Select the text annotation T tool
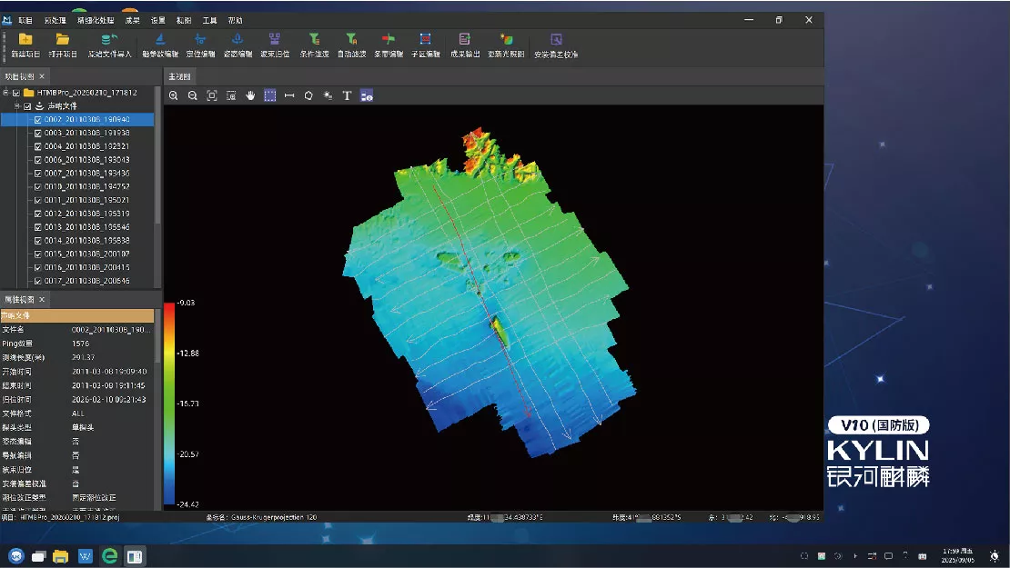This screenshot has width=1010, height=568. point(347,95)
